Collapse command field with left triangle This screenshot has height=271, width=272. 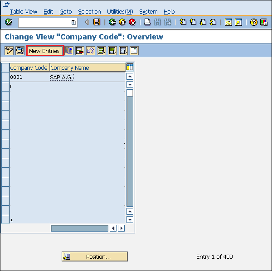87,22
